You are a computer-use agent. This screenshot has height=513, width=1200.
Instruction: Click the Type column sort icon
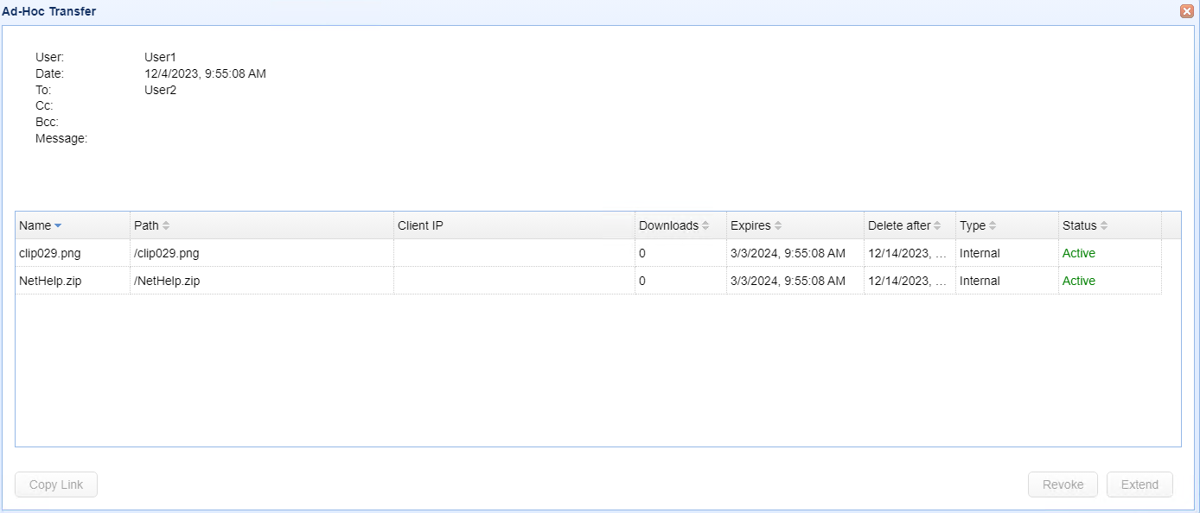(x=993, y=226)
